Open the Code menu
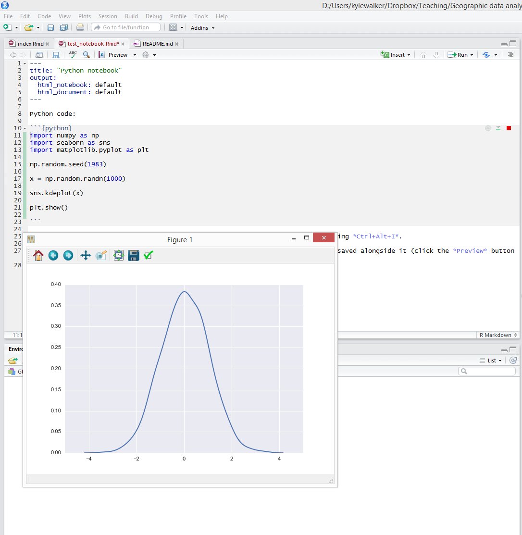This screenshot has height=535, width=522. click(x=44, y=16)
